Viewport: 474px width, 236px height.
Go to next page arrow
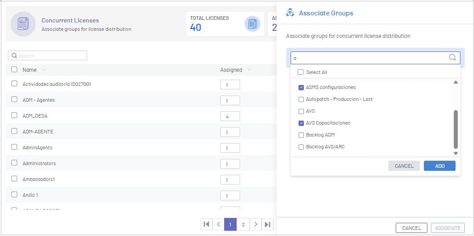pos(256,224)
